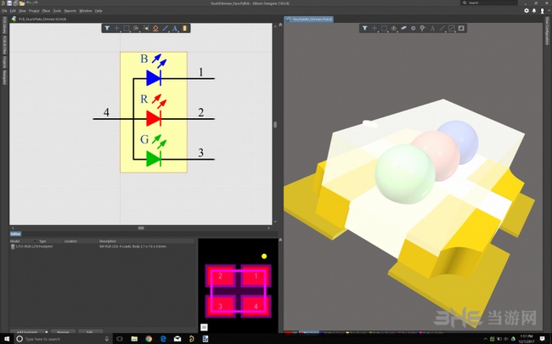Click the Remove button below model list
Viewport: 552px width, 344px height.
[x=61, y=332]
